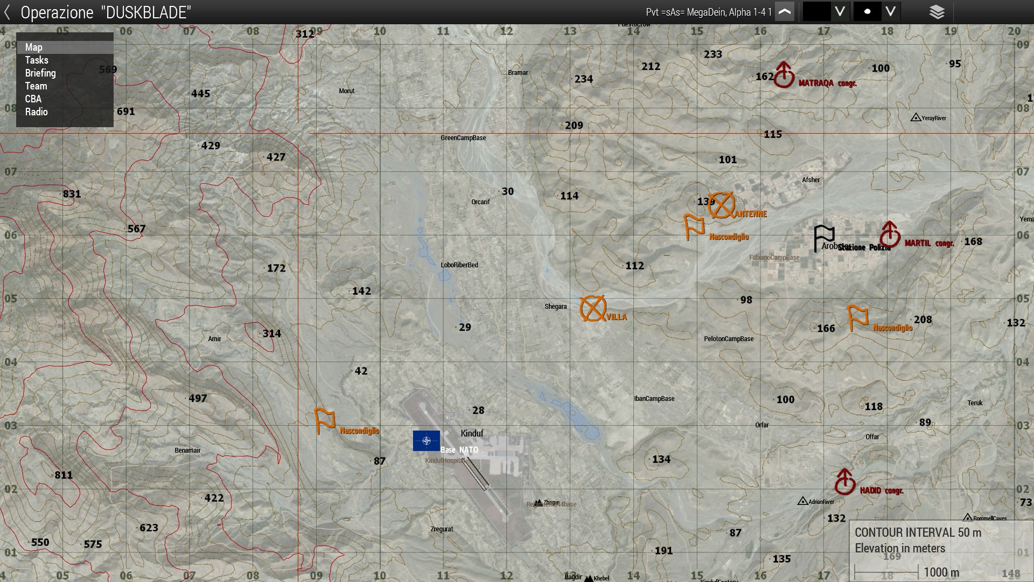The image size is (1034, 582).
Task: Click the RommellCaves triangle location icon
Action: [968, 518]
